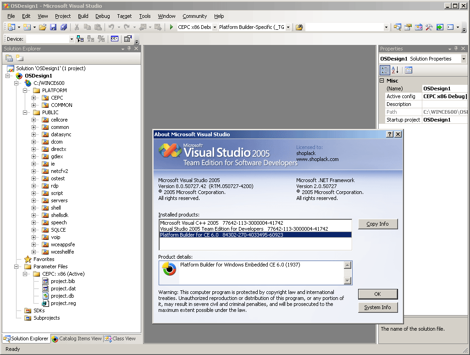Image resolution: width=470 pixels, height=355 pixels.
Task: Expand the CEPC folder node
Action: click(33, 98)
